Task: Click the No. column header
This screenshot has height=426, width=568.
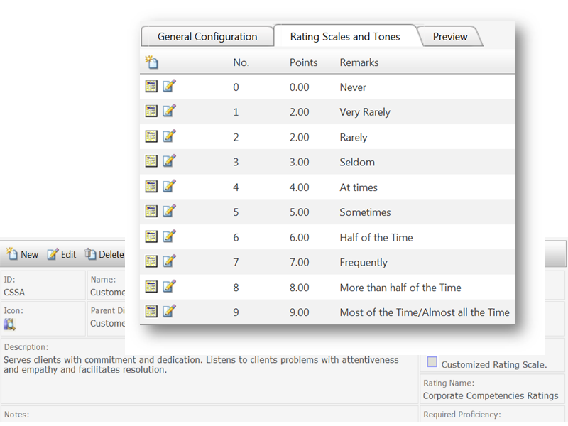Action: tap(241, 62)
